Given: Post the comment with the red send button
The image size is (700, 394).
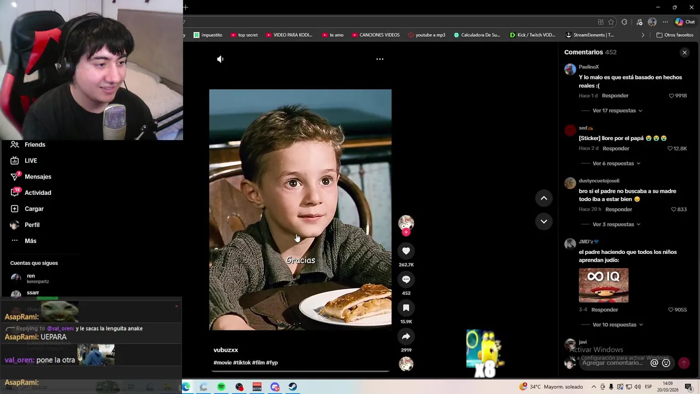Looking at the screenshot, I should point(684,363).
